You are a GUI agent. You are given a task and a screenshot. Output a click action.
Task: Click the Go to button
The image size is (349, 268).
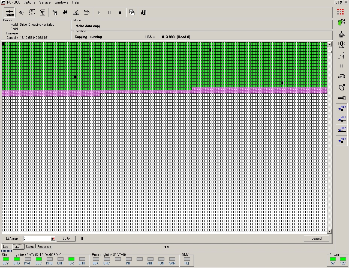pyautogui.click(x=66, y=238)
